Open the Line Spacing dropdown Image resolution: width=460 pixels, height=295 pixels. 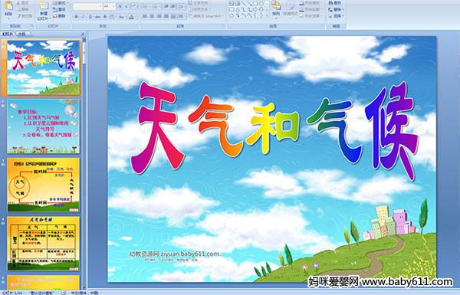point(182,6)
